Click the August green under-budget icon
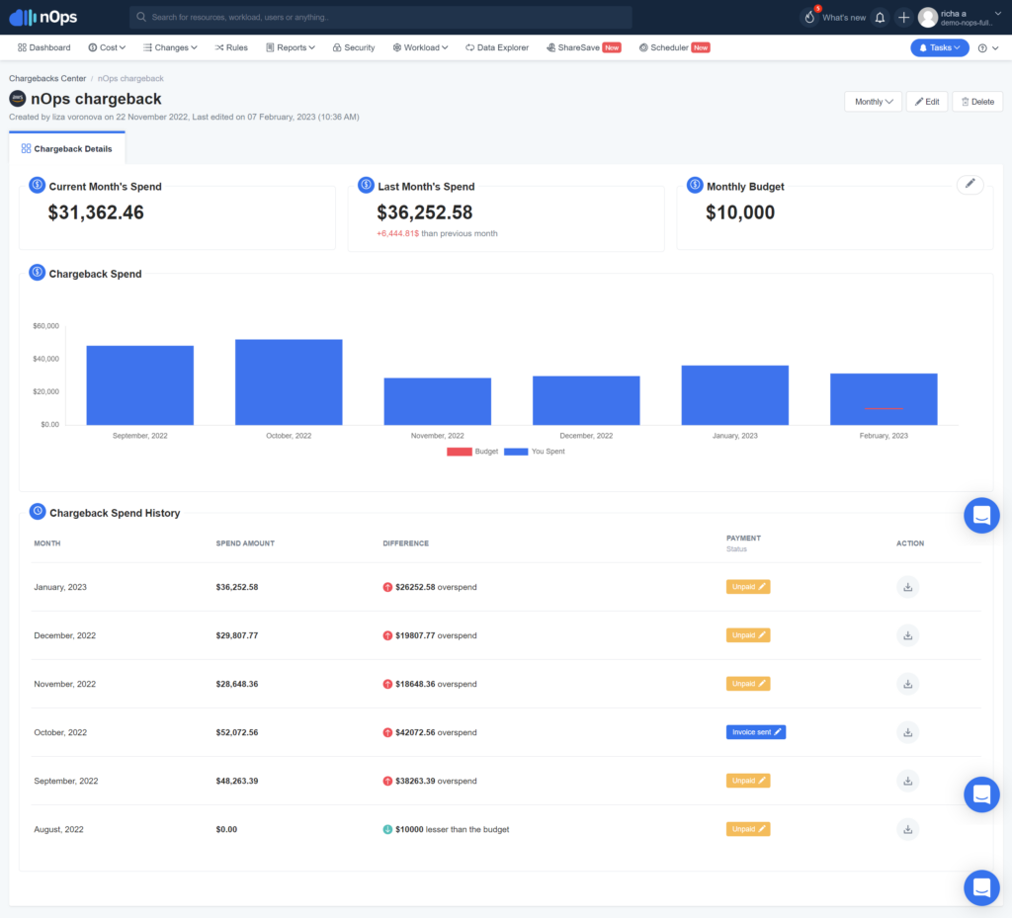 (387, 830)
